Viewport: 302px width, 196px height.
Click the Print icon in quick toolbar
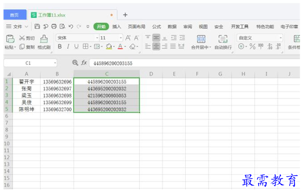pos(54,26)
